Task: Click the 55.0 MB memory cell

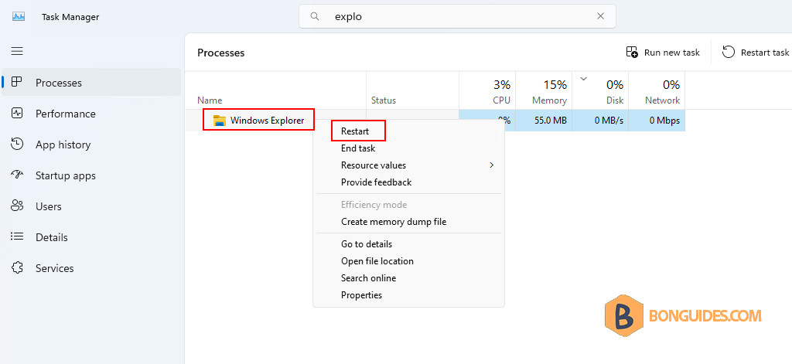Action: [x=544, y=120]
